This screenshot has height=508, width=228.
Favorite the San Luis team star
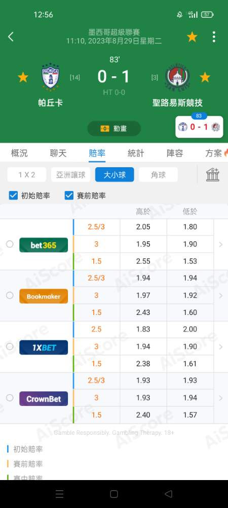tap(205, 77)
